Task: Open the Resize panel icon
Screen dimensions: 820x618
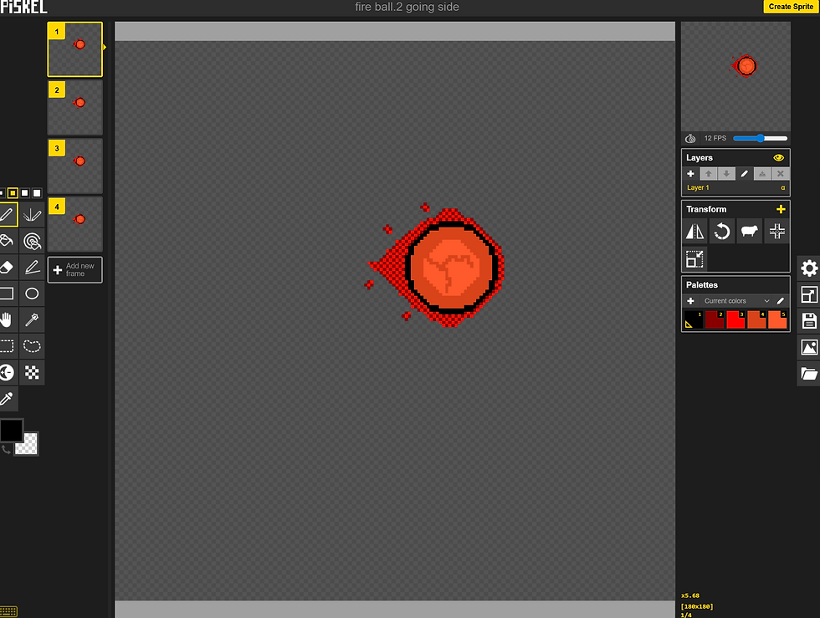Action: 809,295
